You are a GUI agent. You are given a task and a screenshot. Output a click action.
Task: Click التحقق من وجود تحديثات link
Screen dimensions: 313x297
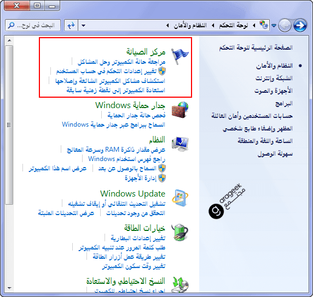136,213
